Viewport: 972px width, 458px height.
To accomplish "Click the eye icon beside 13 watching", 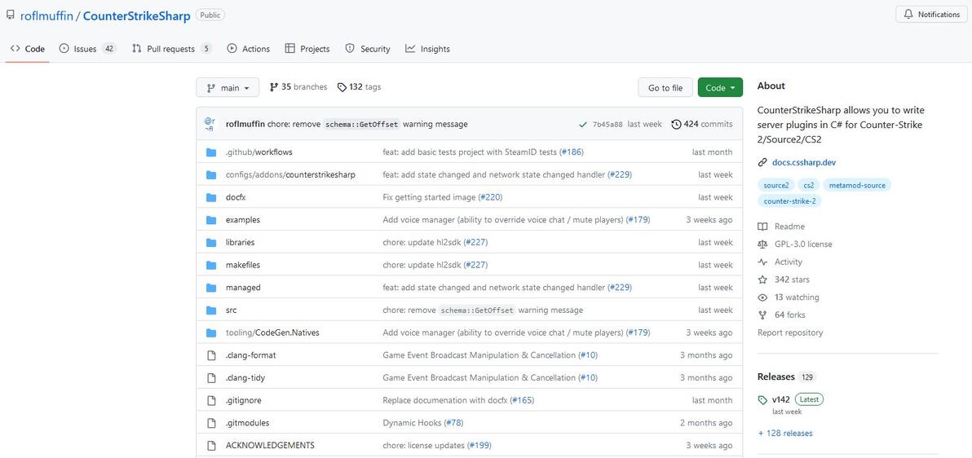I will coord(762,297).
